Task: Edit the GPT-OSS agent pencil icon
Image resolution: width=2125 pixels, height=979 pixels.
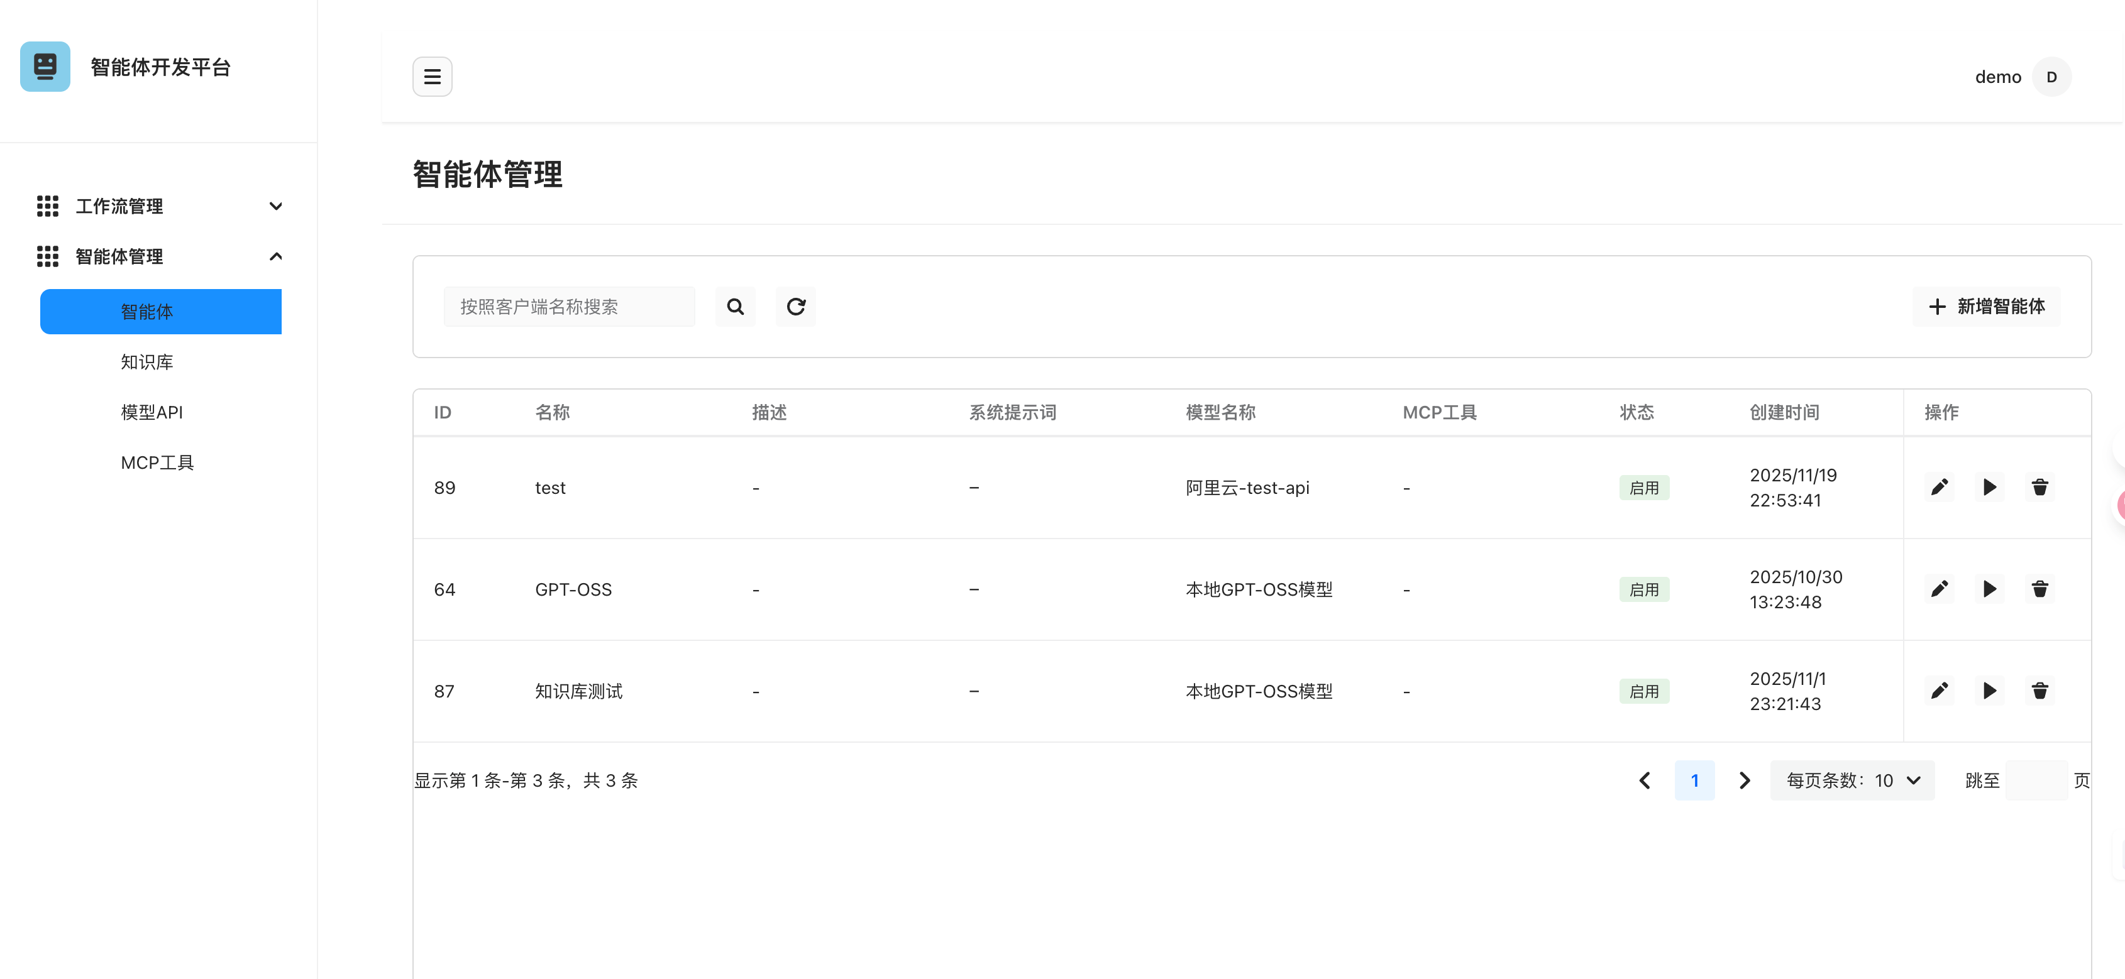Action: click(x=1938, y=589)
